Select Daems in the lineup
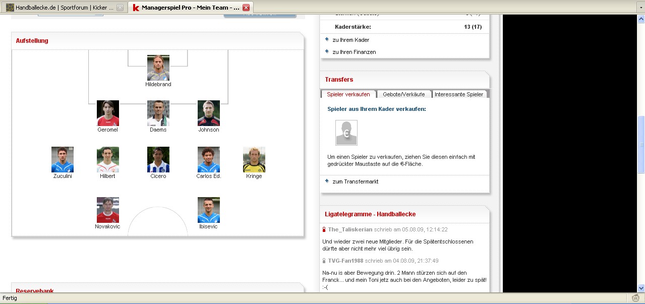 [x=158, y=113]
